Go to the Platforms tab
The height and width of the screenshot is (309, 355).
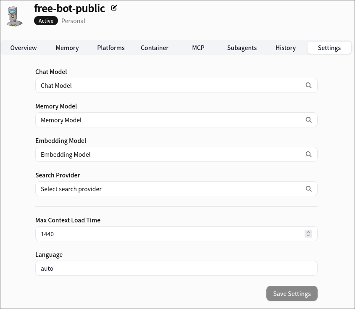(x=111, y=48)
